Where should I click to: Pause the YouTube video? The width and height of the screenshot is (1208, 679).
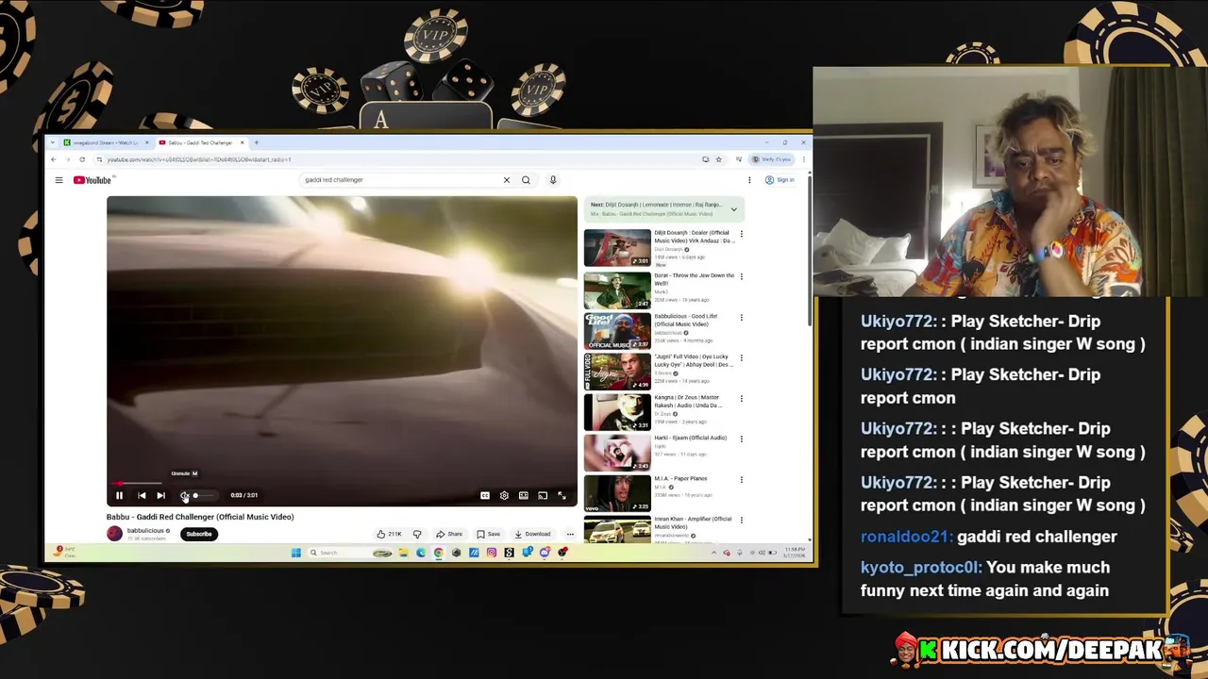pos(119,495)
